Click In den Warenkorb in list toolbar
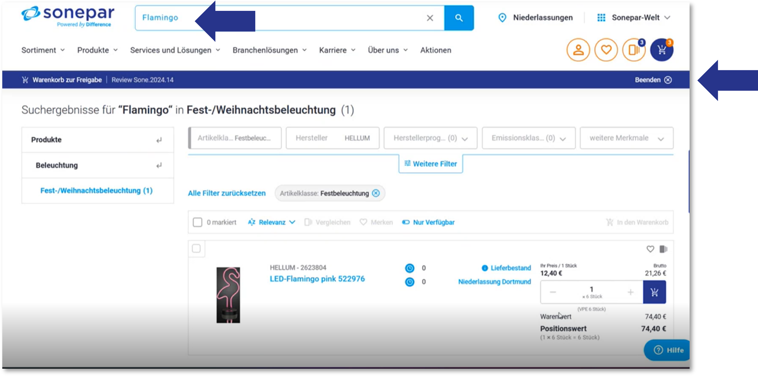The height and width of the screenshot is (376, 758). (x=637, y=222)
